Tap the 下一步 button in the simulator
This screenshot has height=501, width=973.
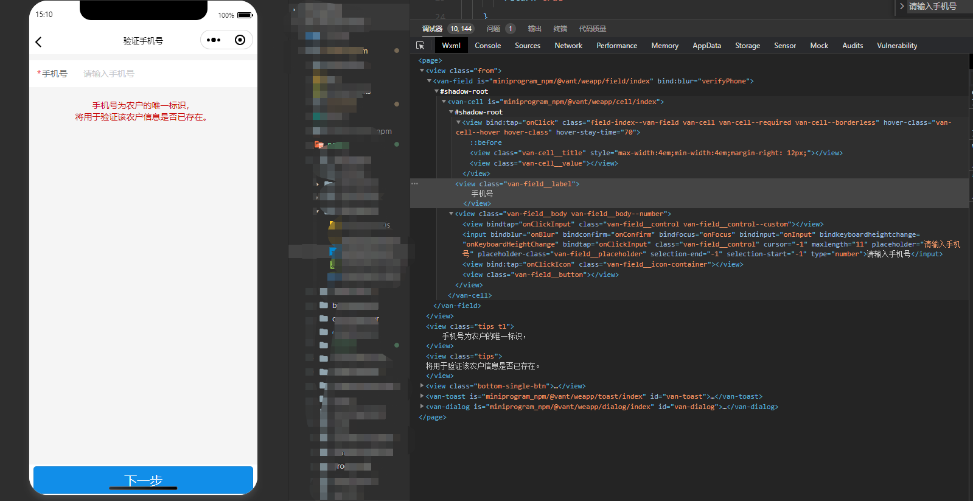(143, 480)
